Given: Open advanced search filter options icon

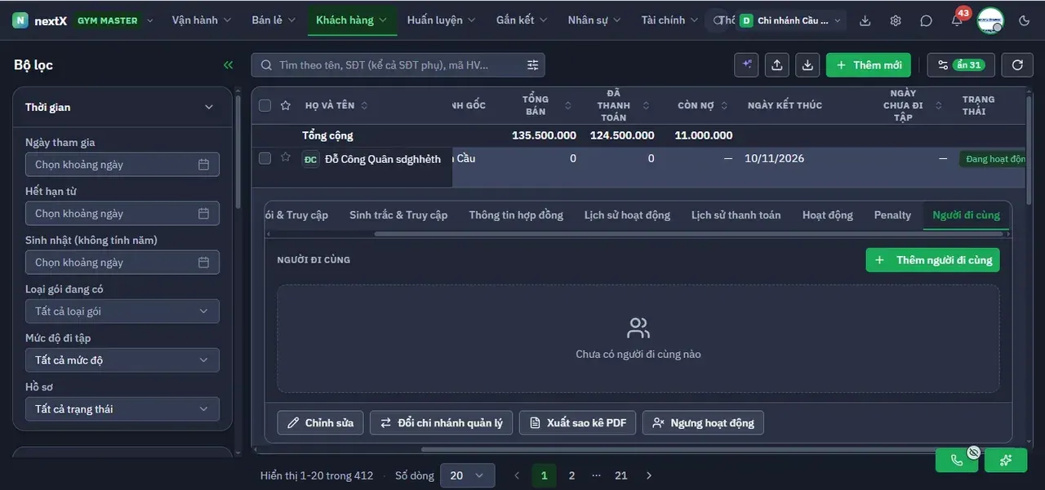Looking at the screenshot, I should pyautogui.click(x=533, y=65).
